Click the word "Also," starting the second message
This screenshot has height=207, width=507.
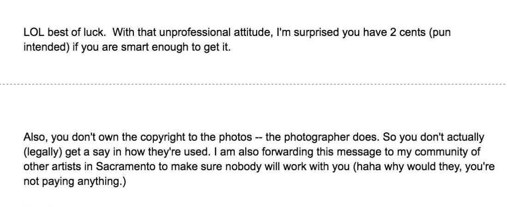(x=36, y=137)
